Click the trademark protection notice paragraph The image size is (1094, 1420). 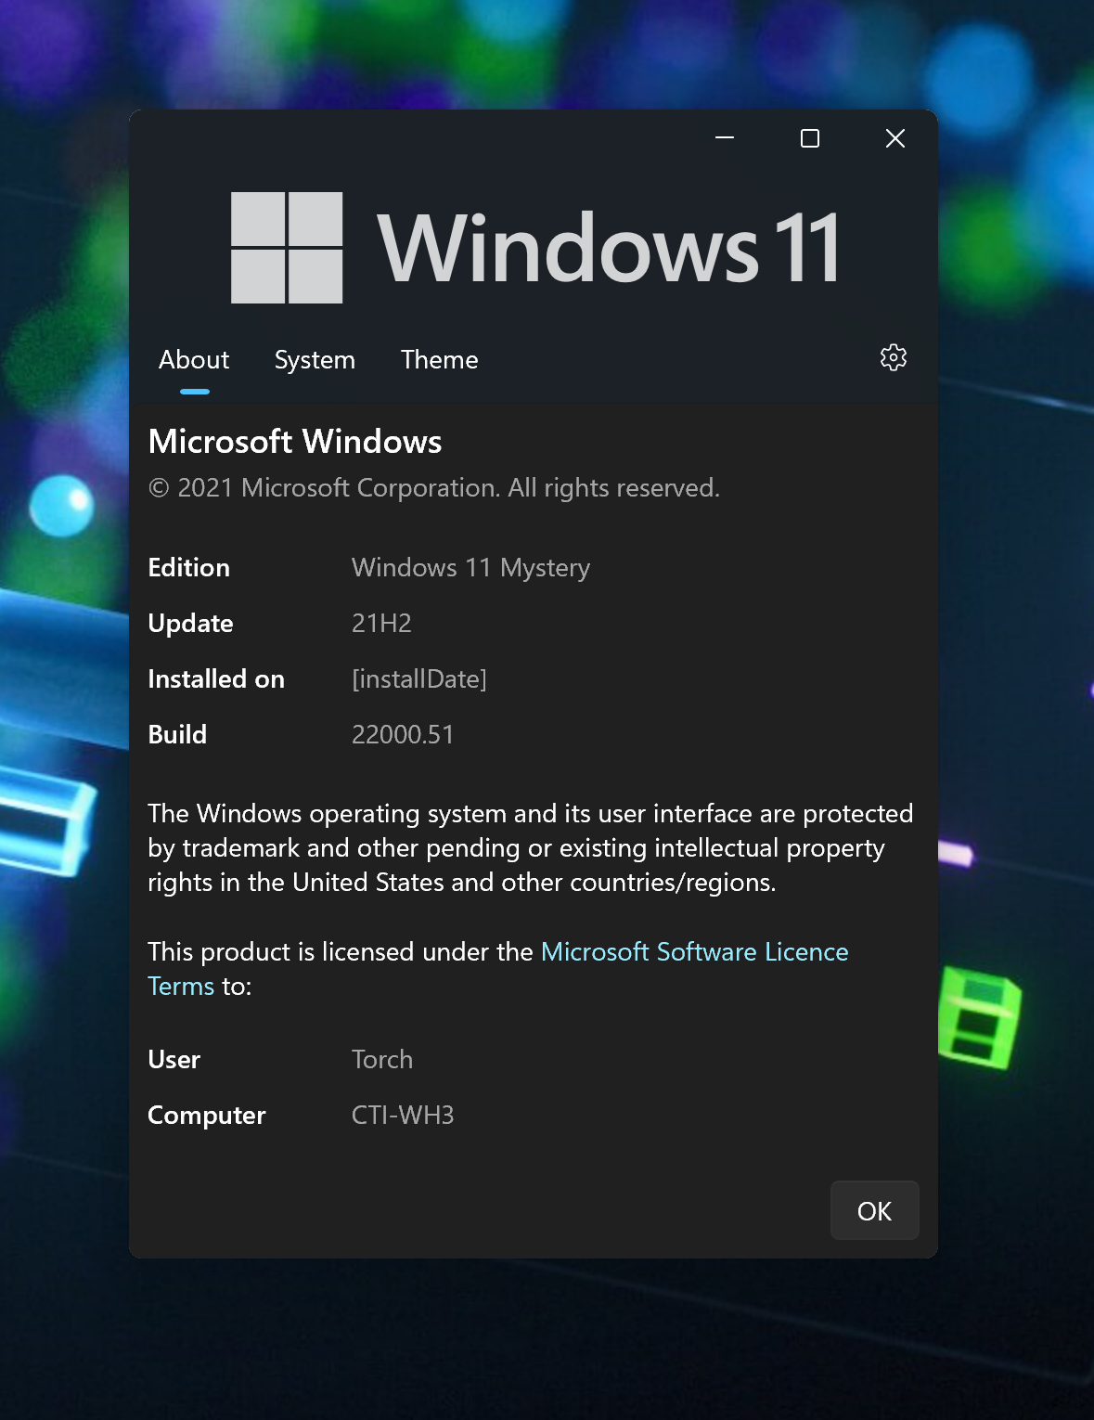pos(531,847)
